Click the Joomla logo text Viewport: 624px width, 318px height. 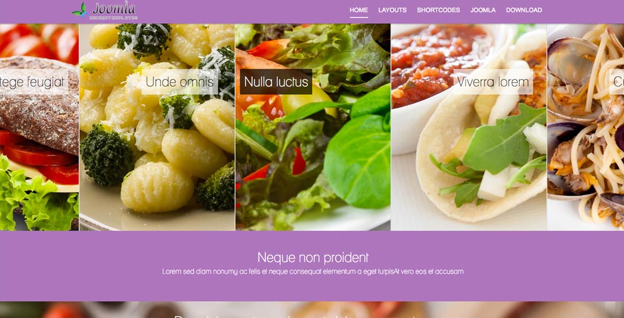click(114, 8)
